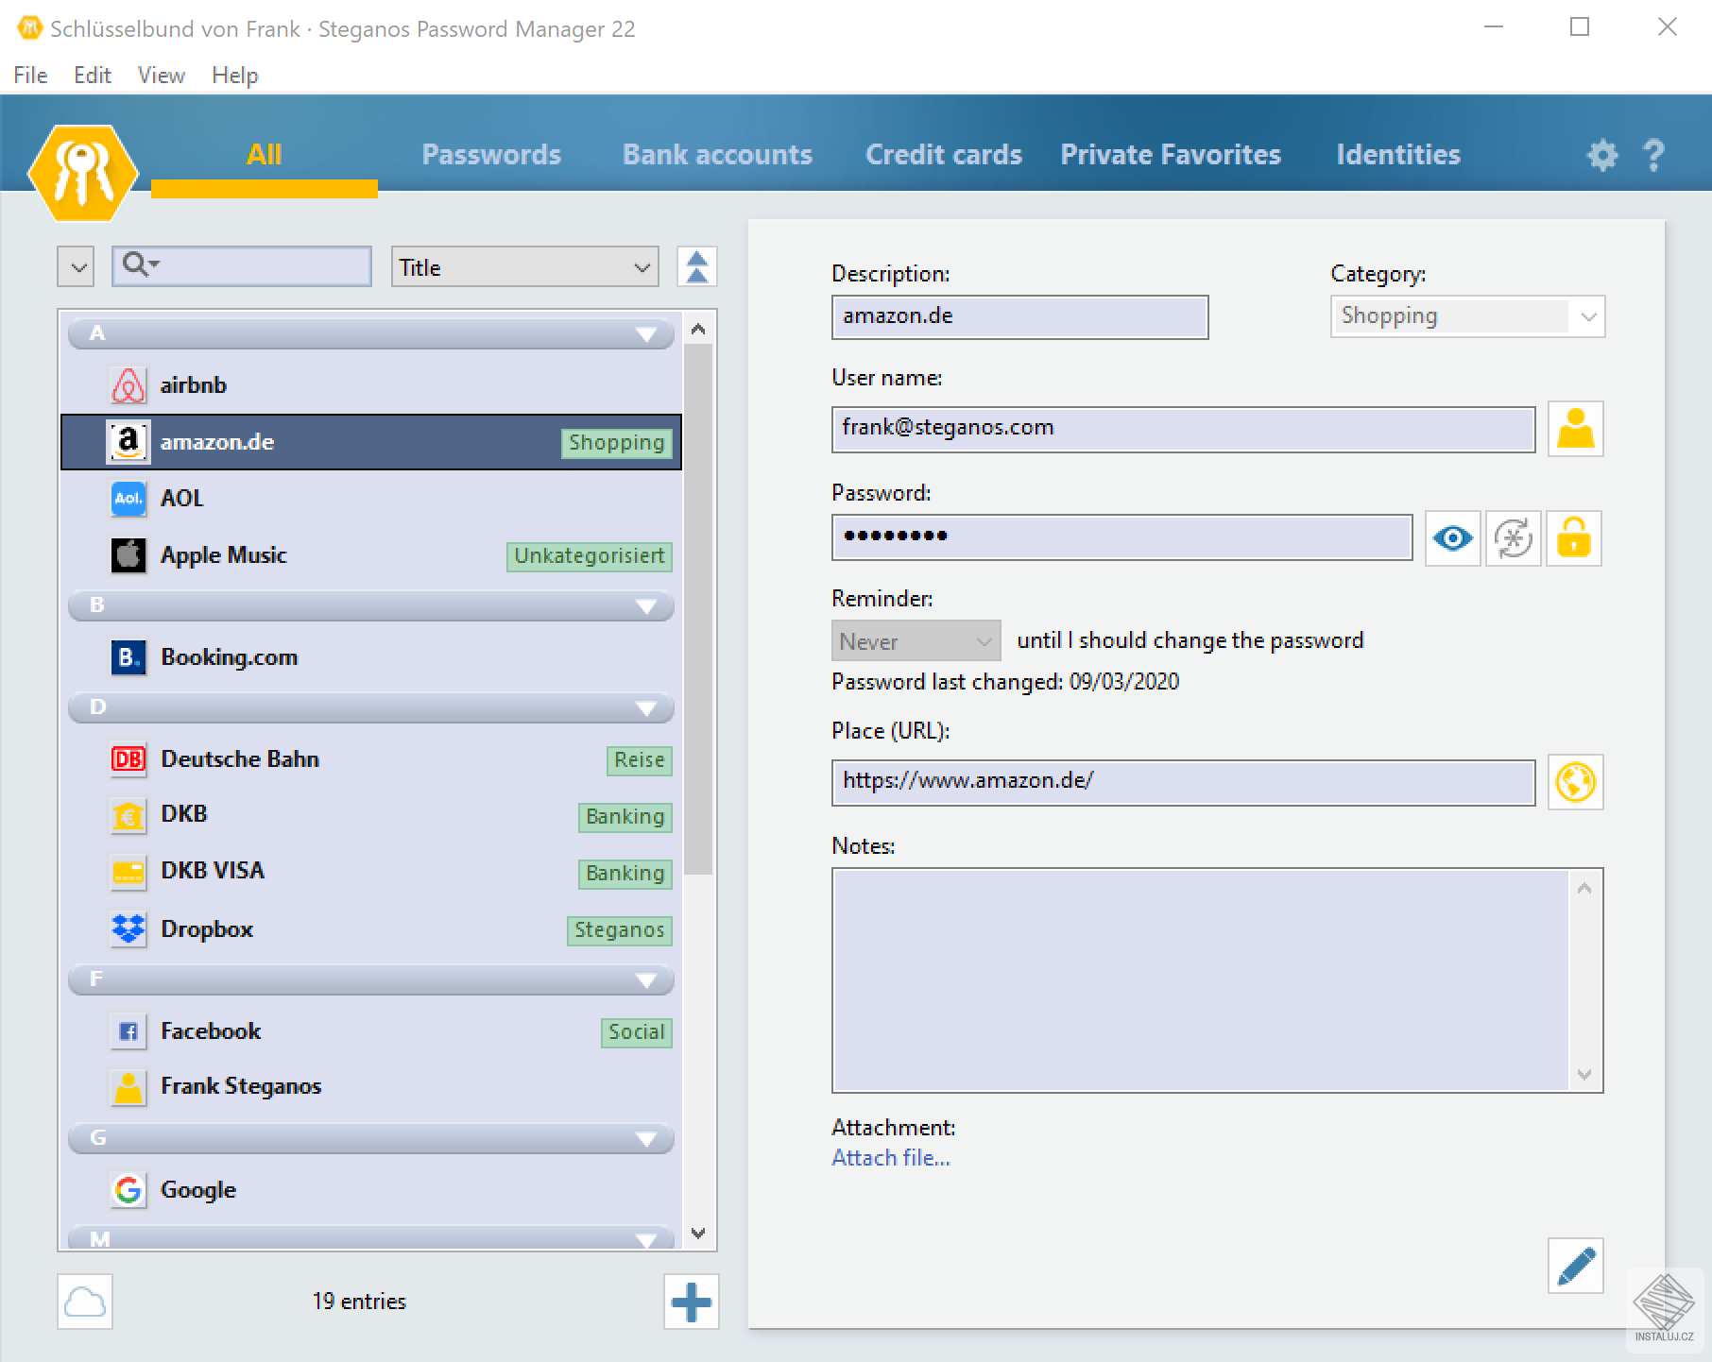
Task: Select the Dropbox entry in the list
Action: 207,929
